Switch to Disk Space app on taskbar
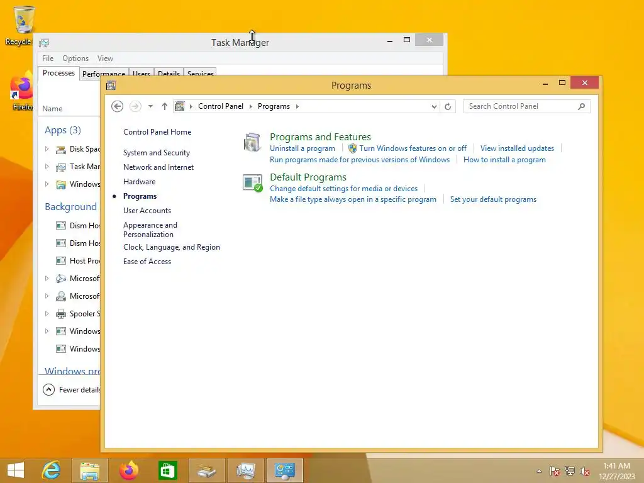The width and height of the screenshot is (644, 483). (206, 470)
